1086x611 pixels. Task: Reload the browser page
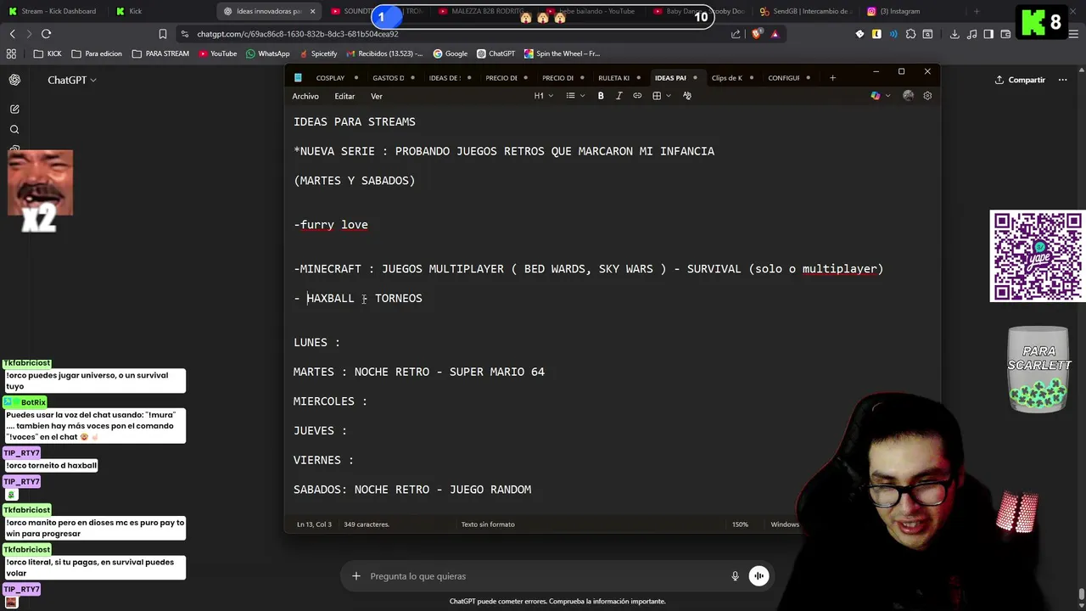[46, 34]
